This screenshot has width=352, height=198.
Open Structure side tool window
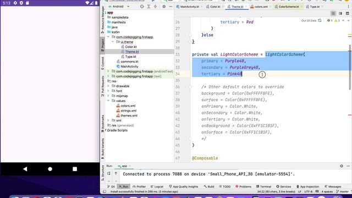pyautogui.click(x=103, y=172)
